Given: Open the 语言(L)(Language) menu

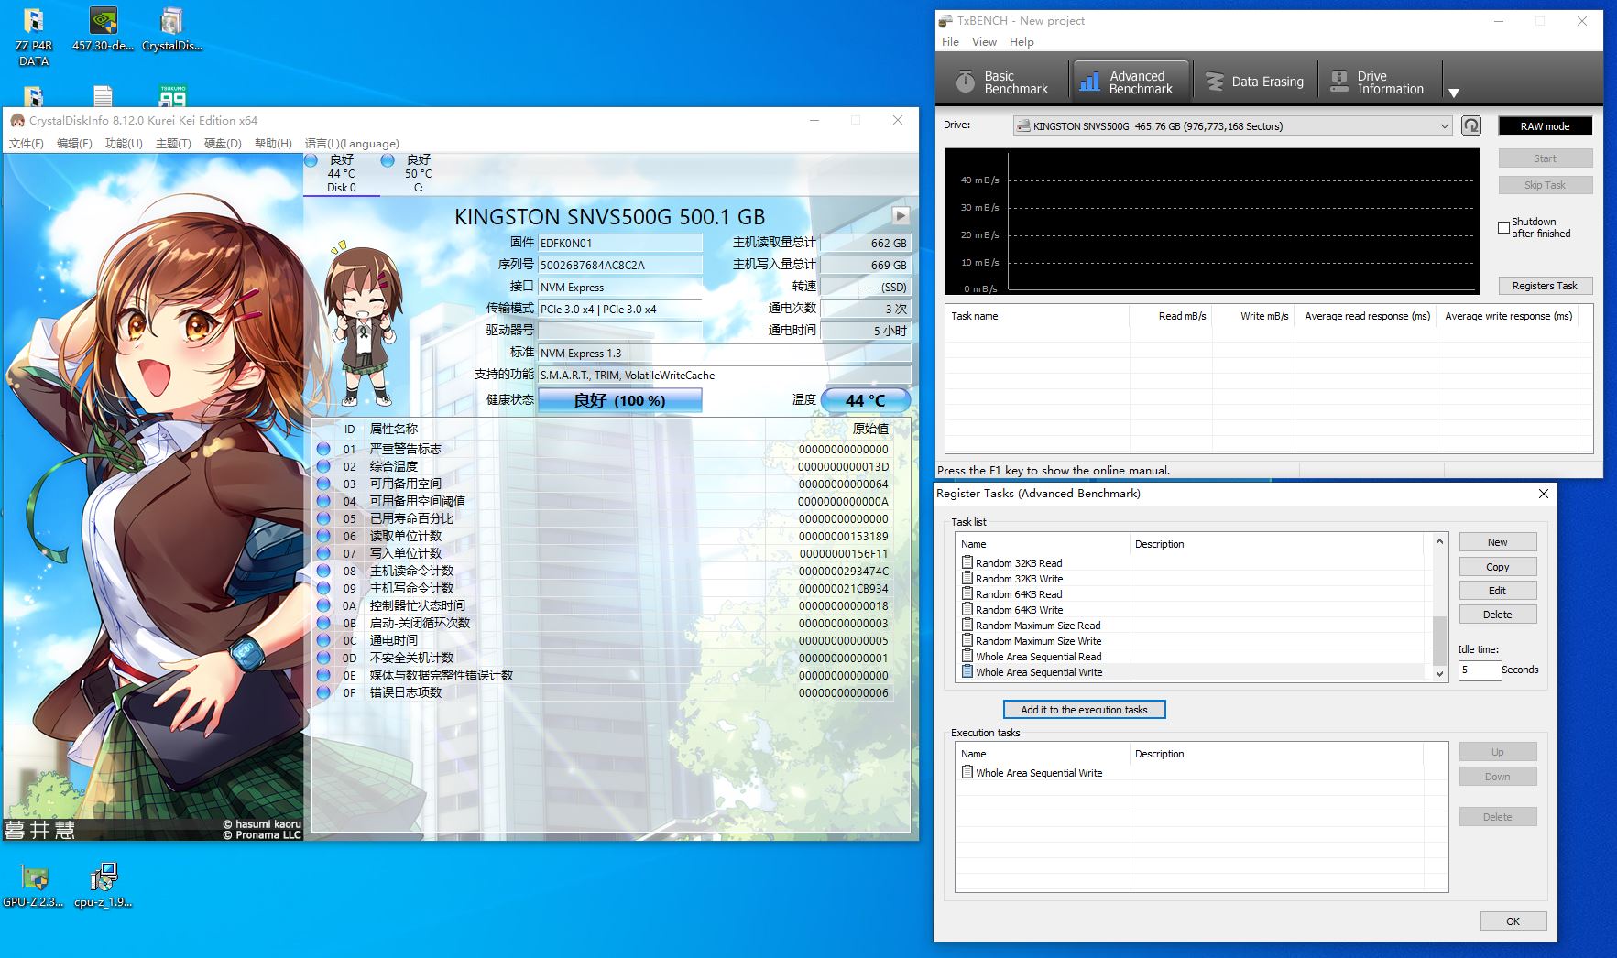Looking at the screenshot, I should (x=352, y=143).
